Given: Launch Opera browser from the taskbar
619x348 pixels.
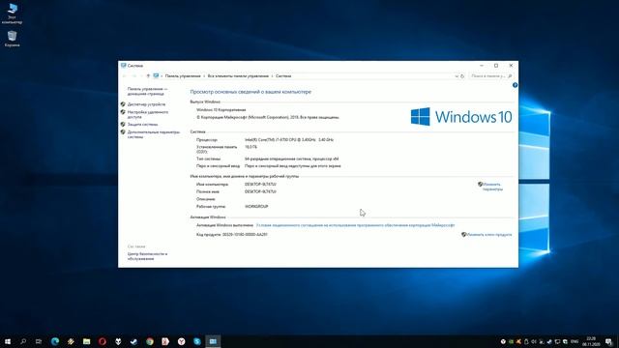Looking at the screenshot, I should [x=103, y=341].
